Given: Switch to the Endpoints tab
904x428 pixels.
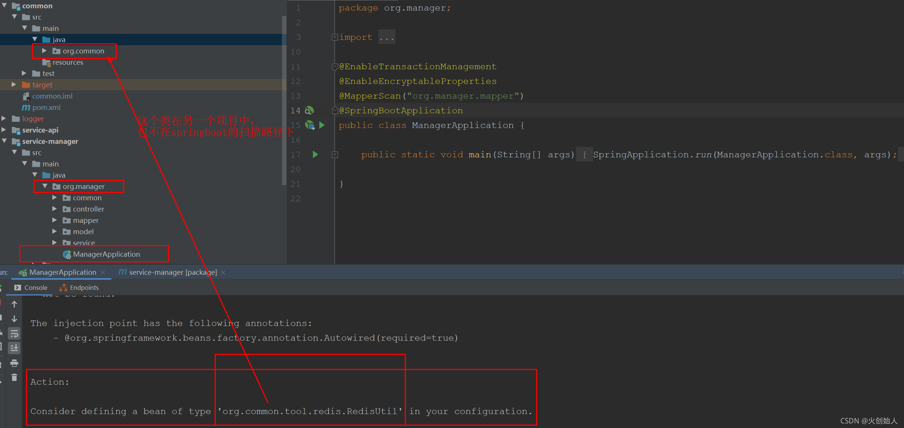Looking at the screenshot, I should pyautogui.click(x=84, y=287).
